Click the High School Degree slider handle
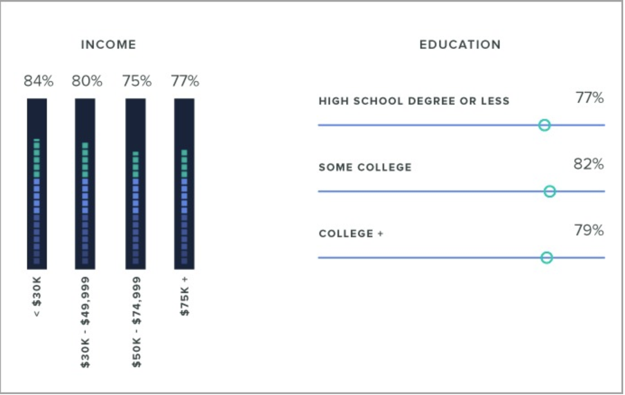Screen dimensions: 625x395 point(544,125)
